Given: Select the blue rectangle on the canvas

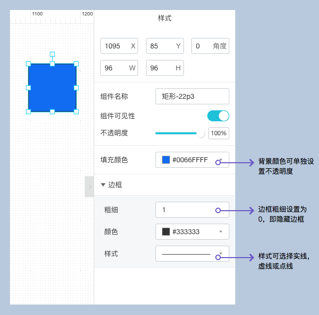Looking at the screenshot, I should tap(52, 88).
